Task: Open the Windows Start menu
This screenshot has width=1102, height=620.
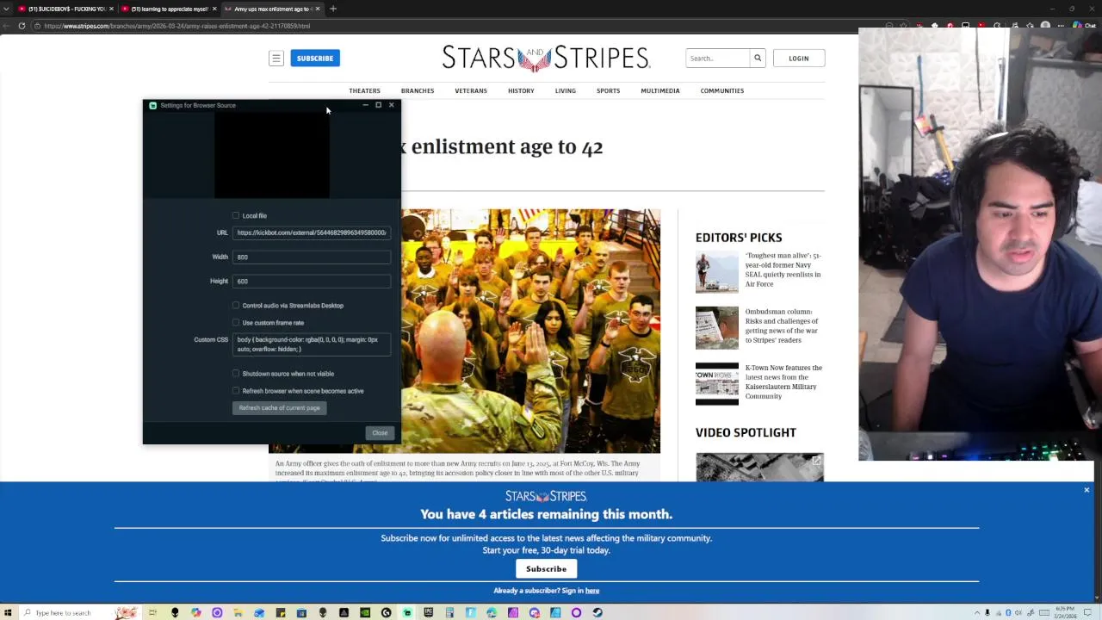Action: tap(8, 612)
